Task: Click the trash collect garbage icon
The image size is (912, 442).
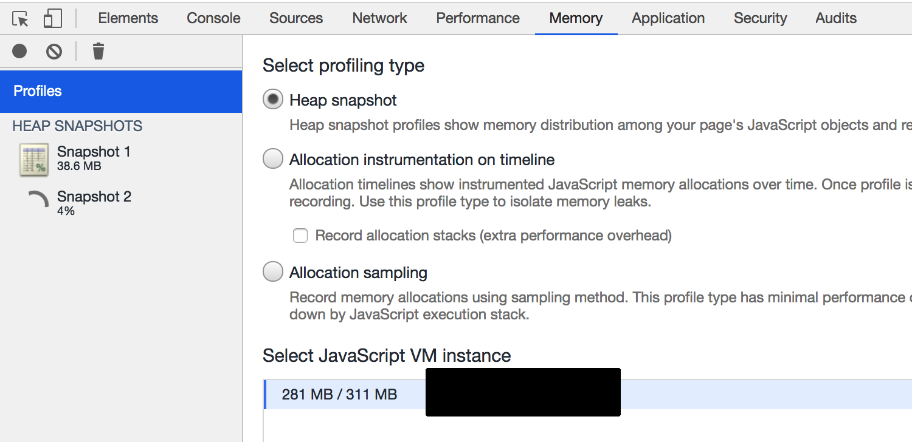Action: 98,52
